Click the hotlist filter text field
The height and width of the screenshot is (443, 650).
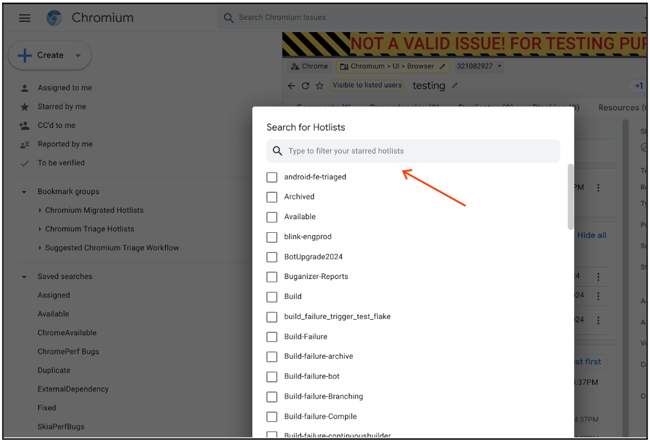point(418,151)
